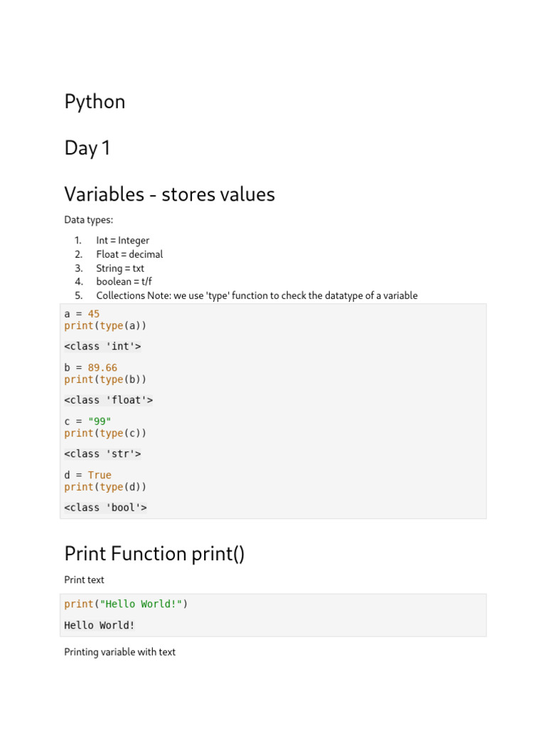Click the 'Printing variable with text' paragraph
This screenshot has height=729, width=546.
(119, 652)
